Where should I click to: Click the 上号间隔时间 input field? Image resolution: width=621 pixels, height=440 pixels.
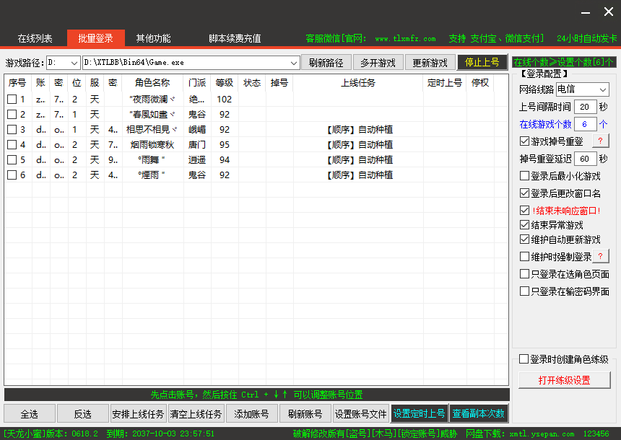click(x=585, y=107)
